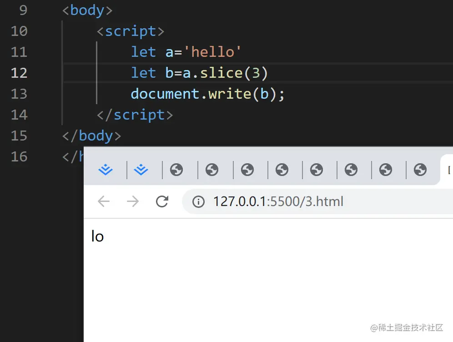
Task: Click line number 12 in gutter
Action: coord(19,73)
